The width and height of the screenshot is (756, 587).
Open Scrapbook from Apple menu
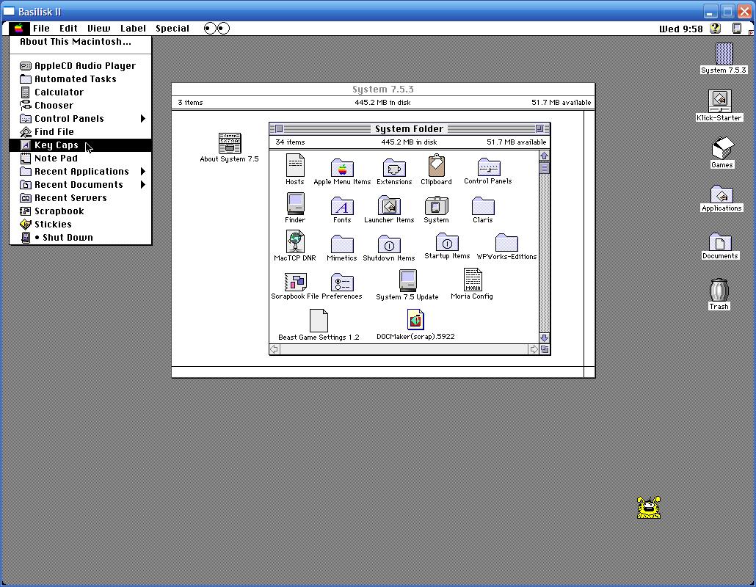click(x=81, y=211)
